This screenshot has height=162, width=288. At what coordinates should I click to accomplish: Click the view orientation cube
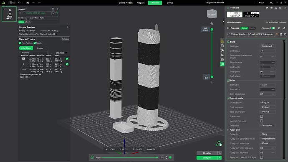(x=212, y=14)
